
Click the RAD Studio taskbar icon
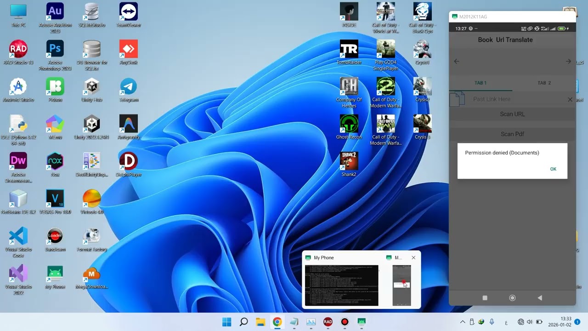(x=328, y=322)
